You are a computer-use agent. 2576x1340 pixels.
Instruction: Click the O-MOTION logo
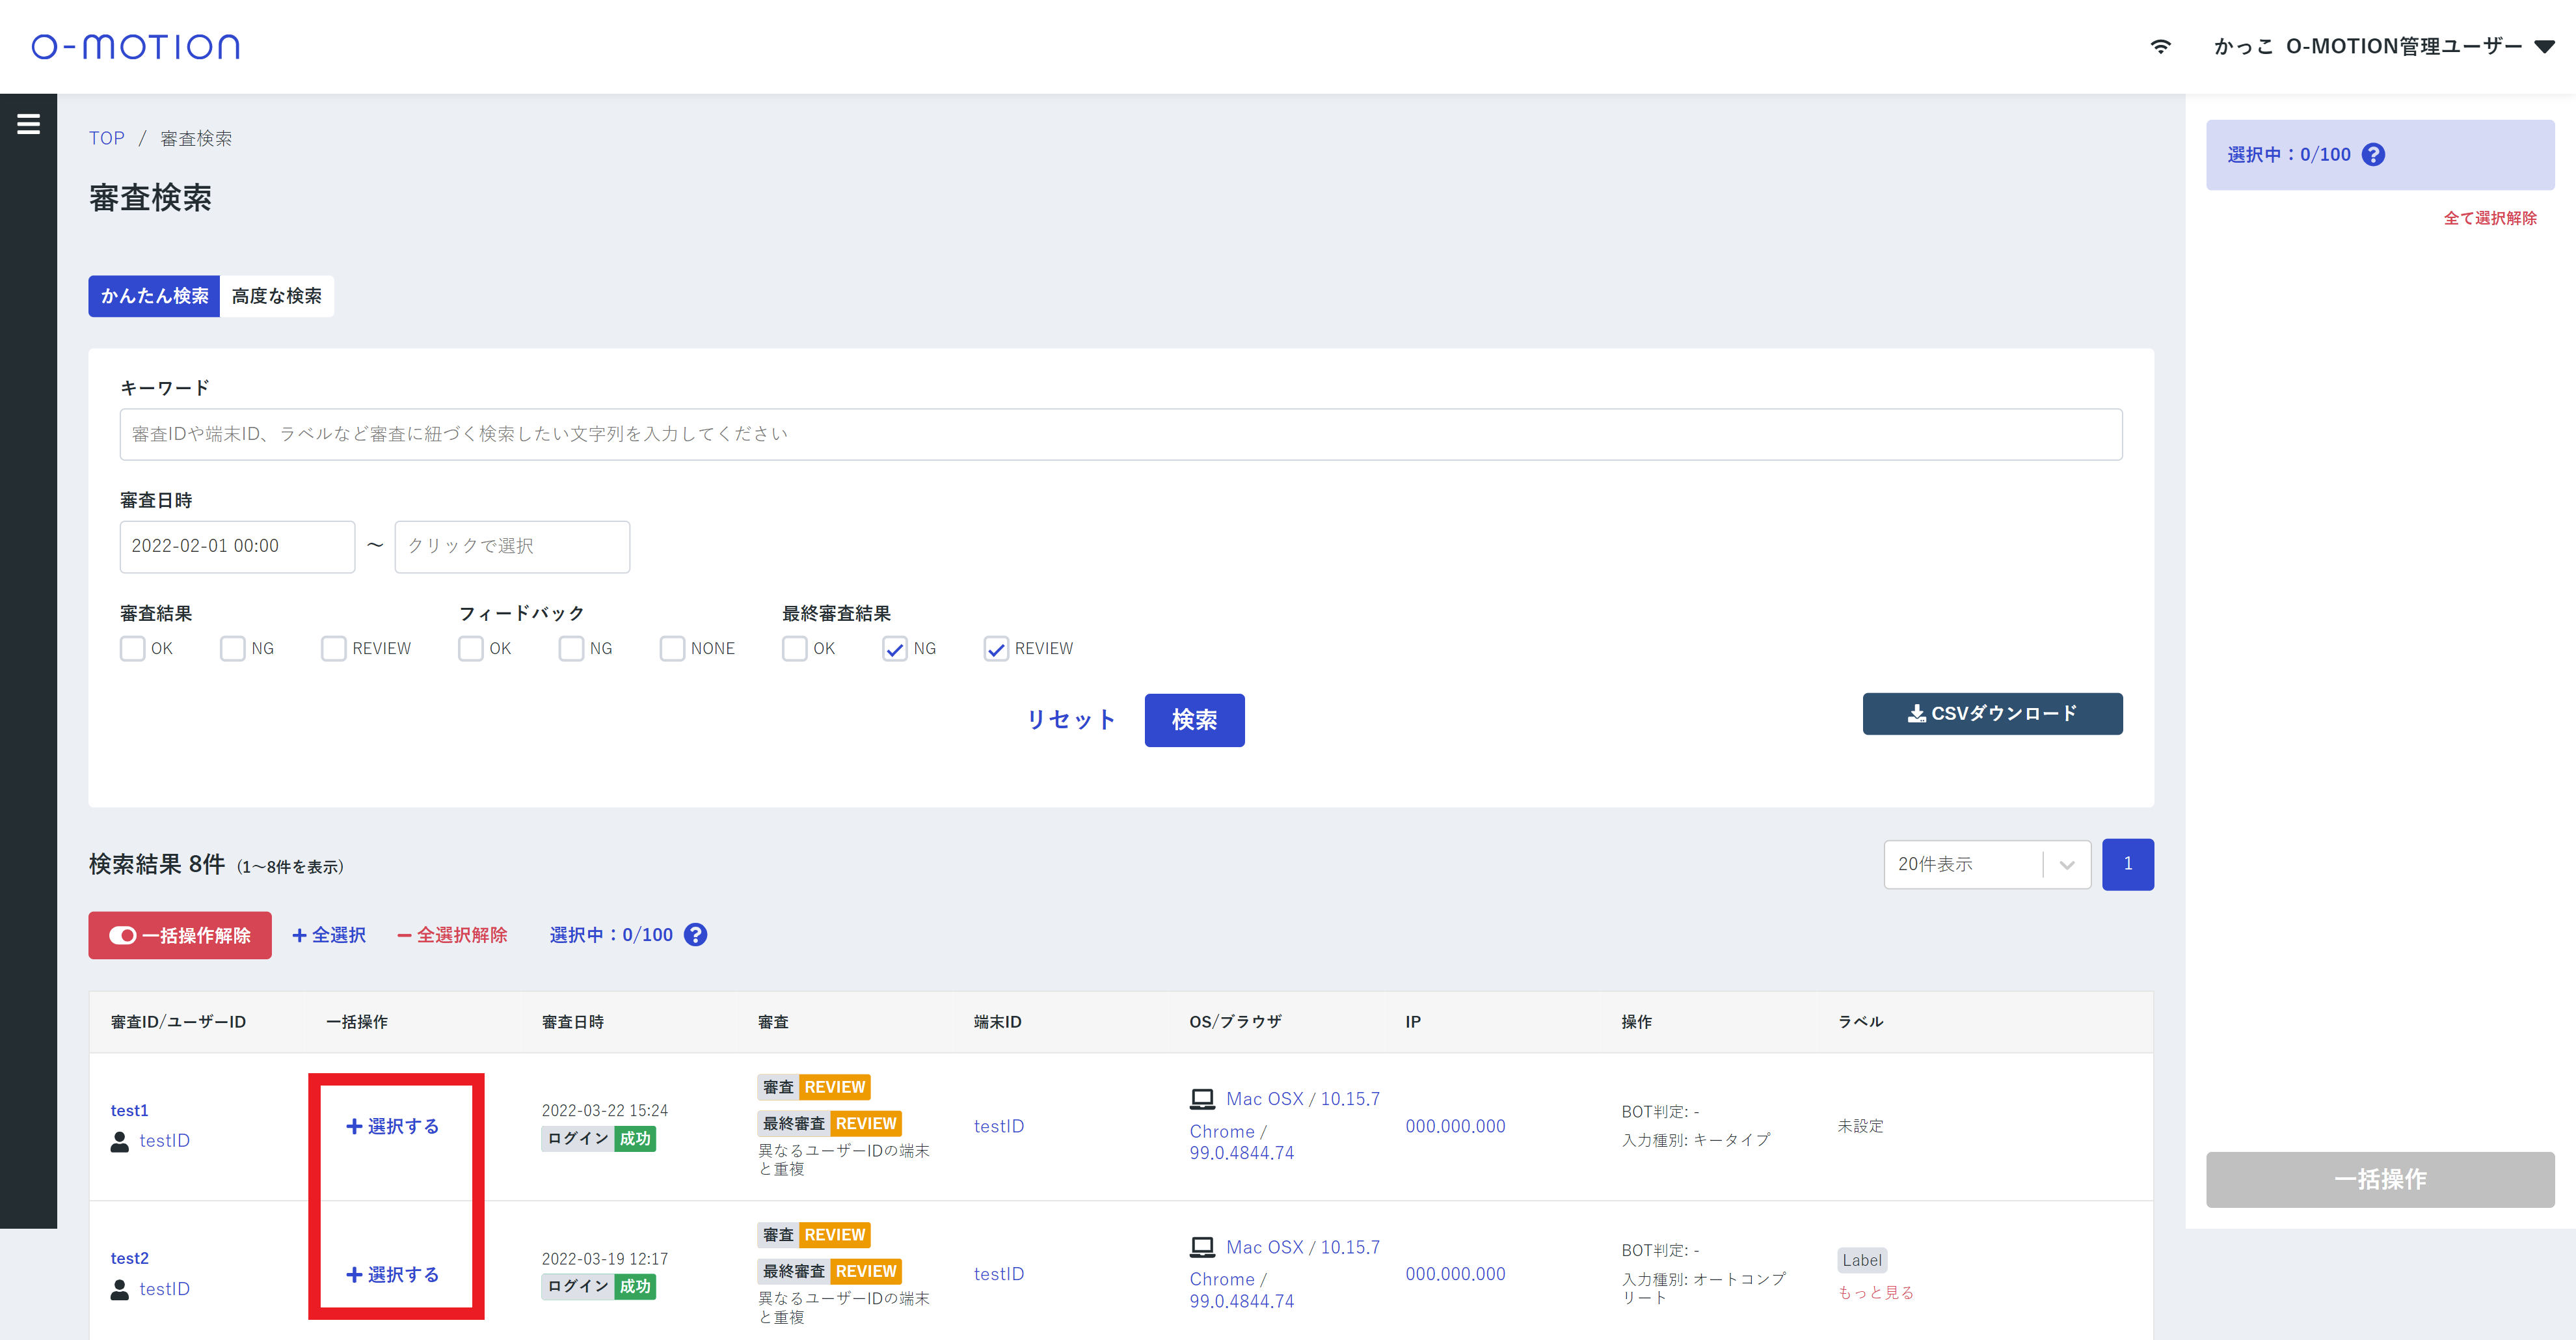coord(135,47)
